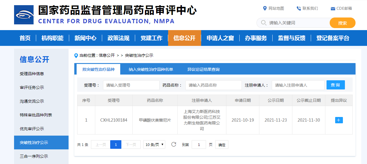The image size is (367, 164).
Task: Click the page number jump input box
Action: tap(199, 145)
